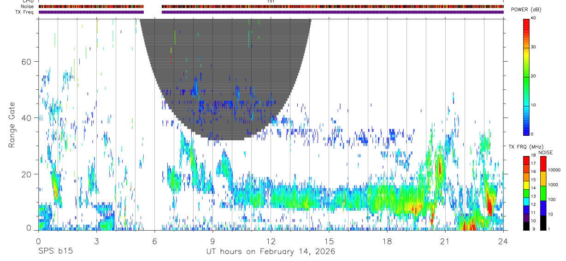Screen dimensions: 566x261
Task: Click the 18 hour tick label on time axis
Action: pos(387,240)
